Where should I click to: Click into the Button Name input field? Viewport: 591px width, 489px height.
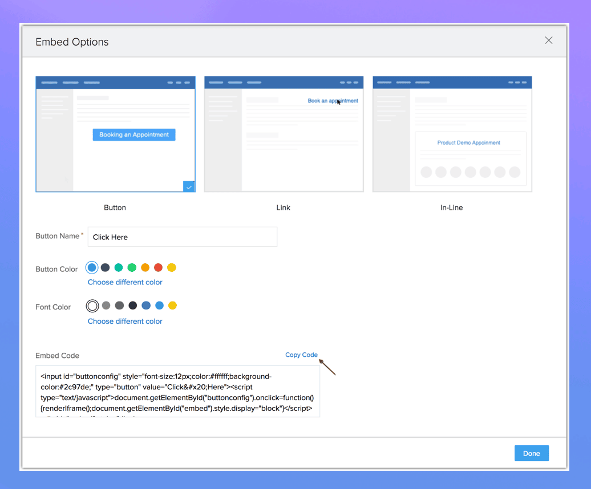coord(183,237)
